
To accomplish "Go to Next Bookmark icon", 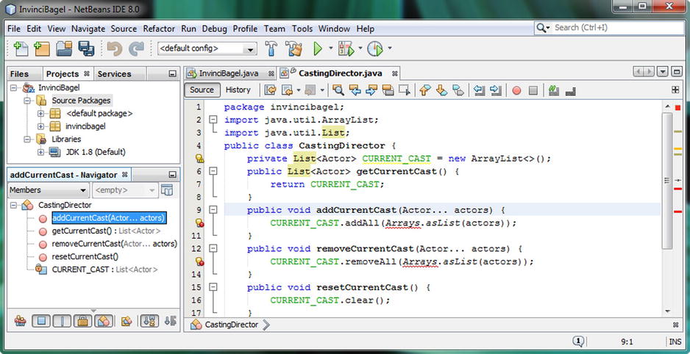I will coord(441,90).
